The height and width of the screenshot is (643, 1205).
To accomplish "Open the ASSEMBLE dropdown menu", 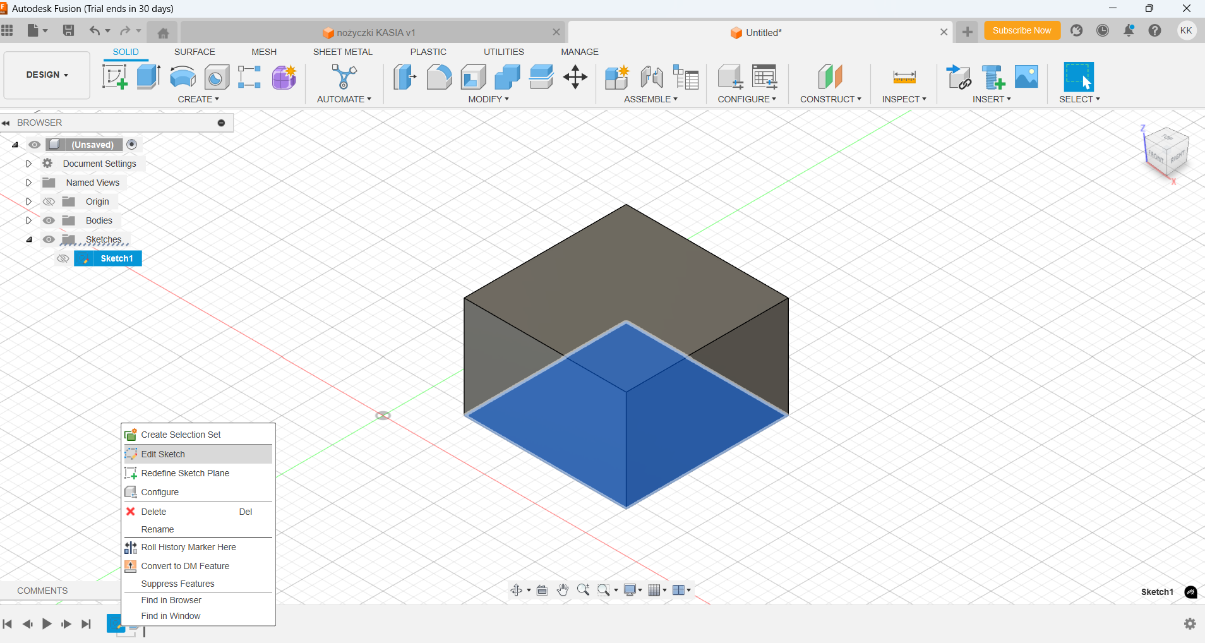I will (650, 99).
